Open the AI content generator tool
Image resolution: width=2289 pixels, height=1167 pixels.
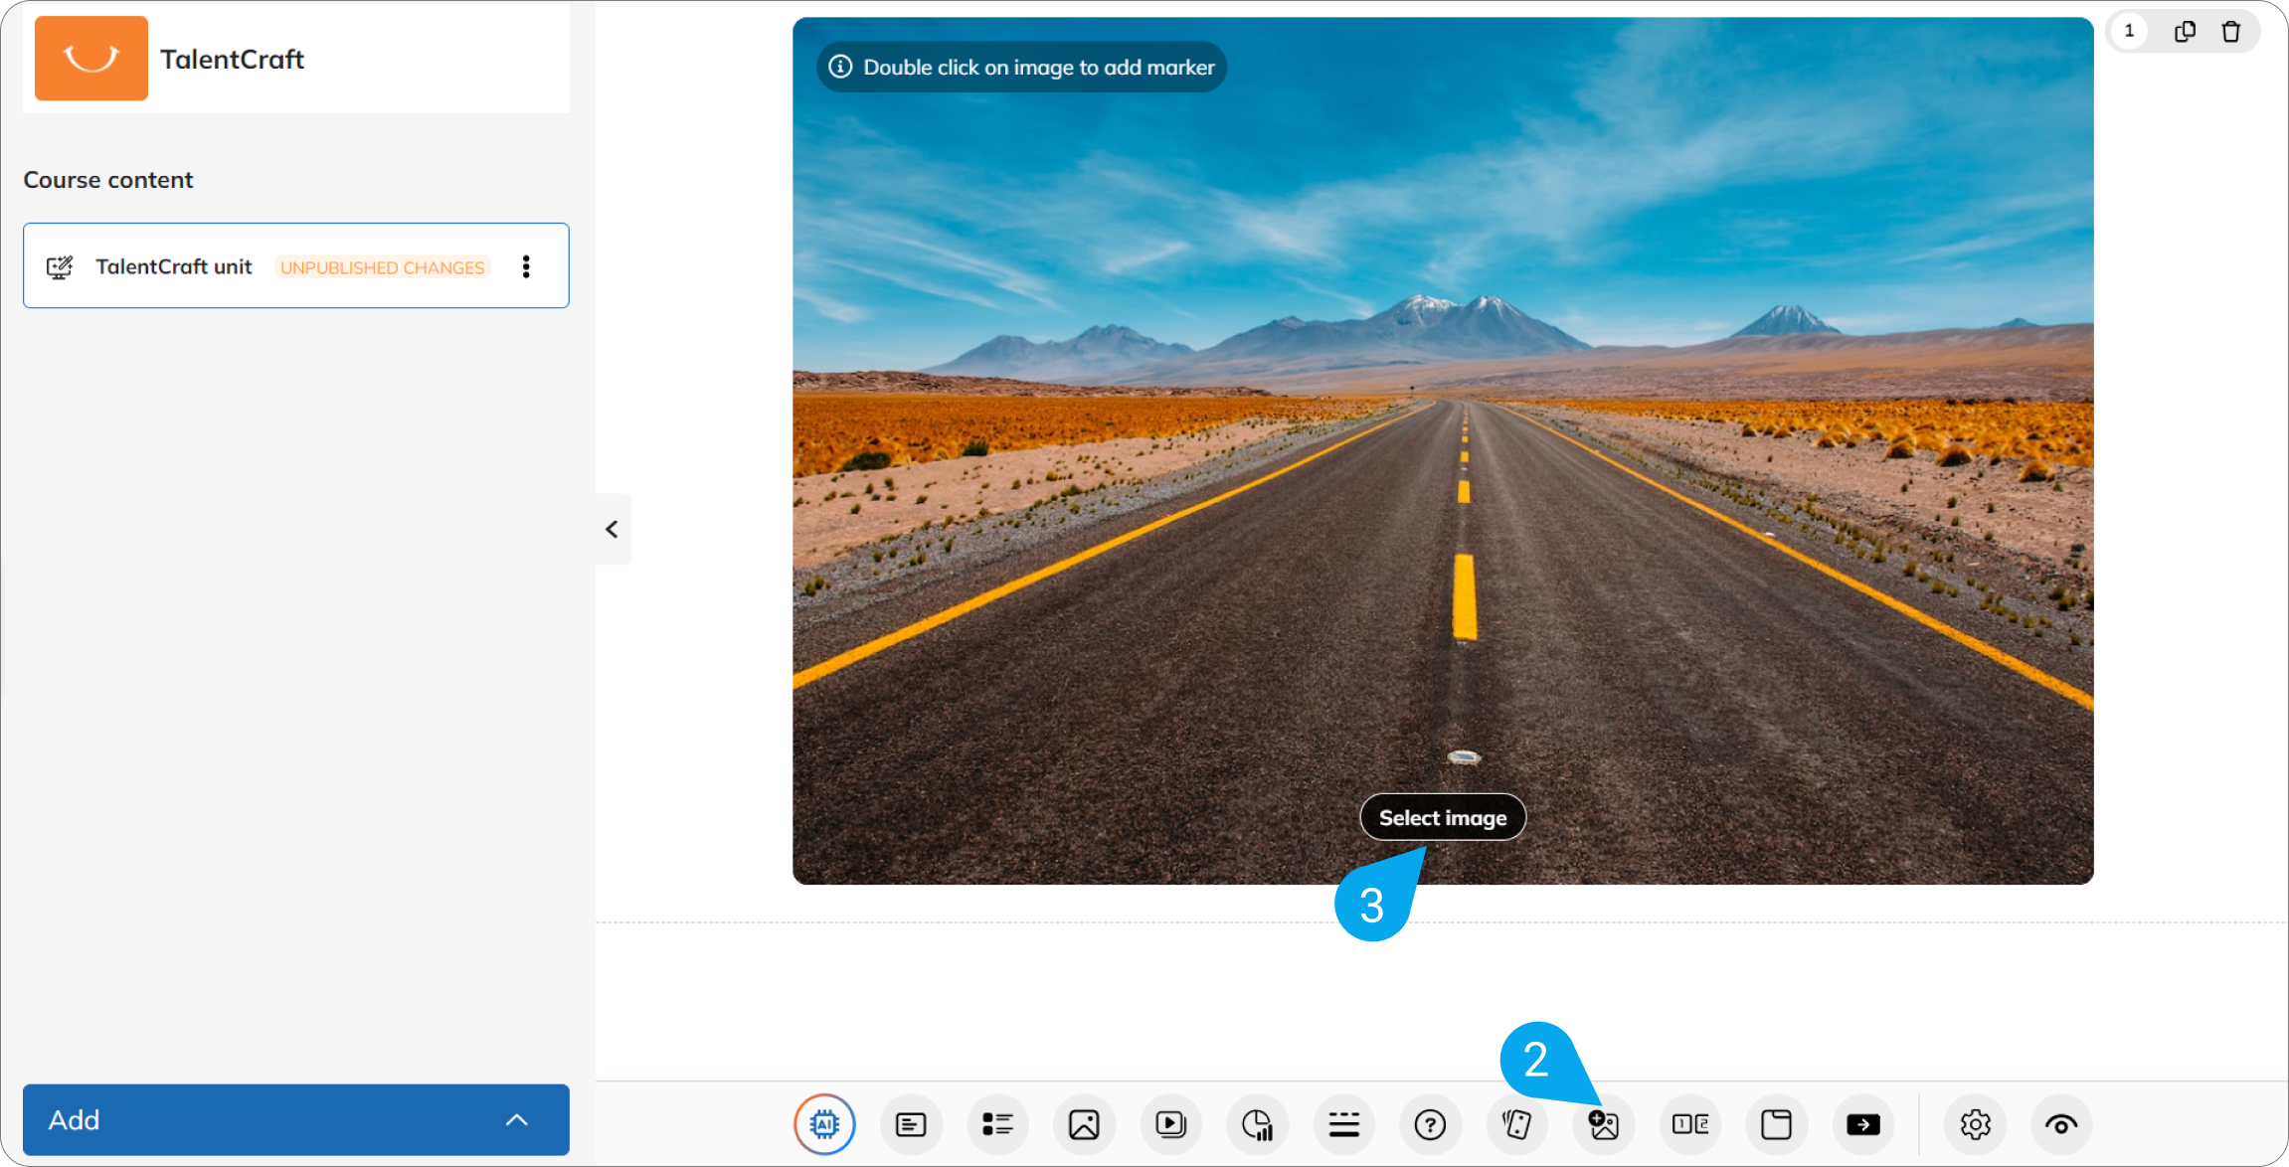point(824,1124)
